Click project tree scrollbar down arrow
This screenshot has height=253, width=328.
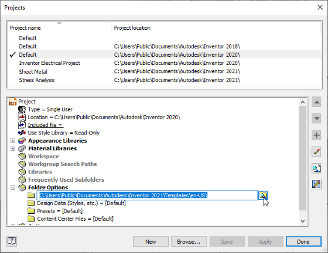303,221
